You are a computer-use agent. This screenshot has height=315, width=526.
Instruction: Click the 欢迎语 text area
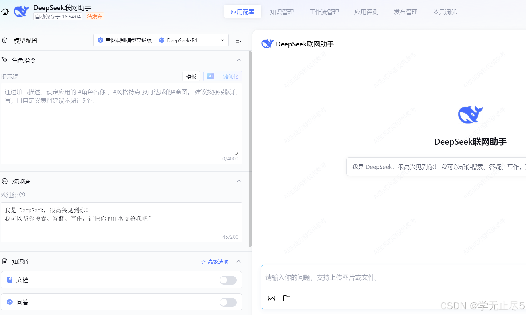[x=121, y=222]
